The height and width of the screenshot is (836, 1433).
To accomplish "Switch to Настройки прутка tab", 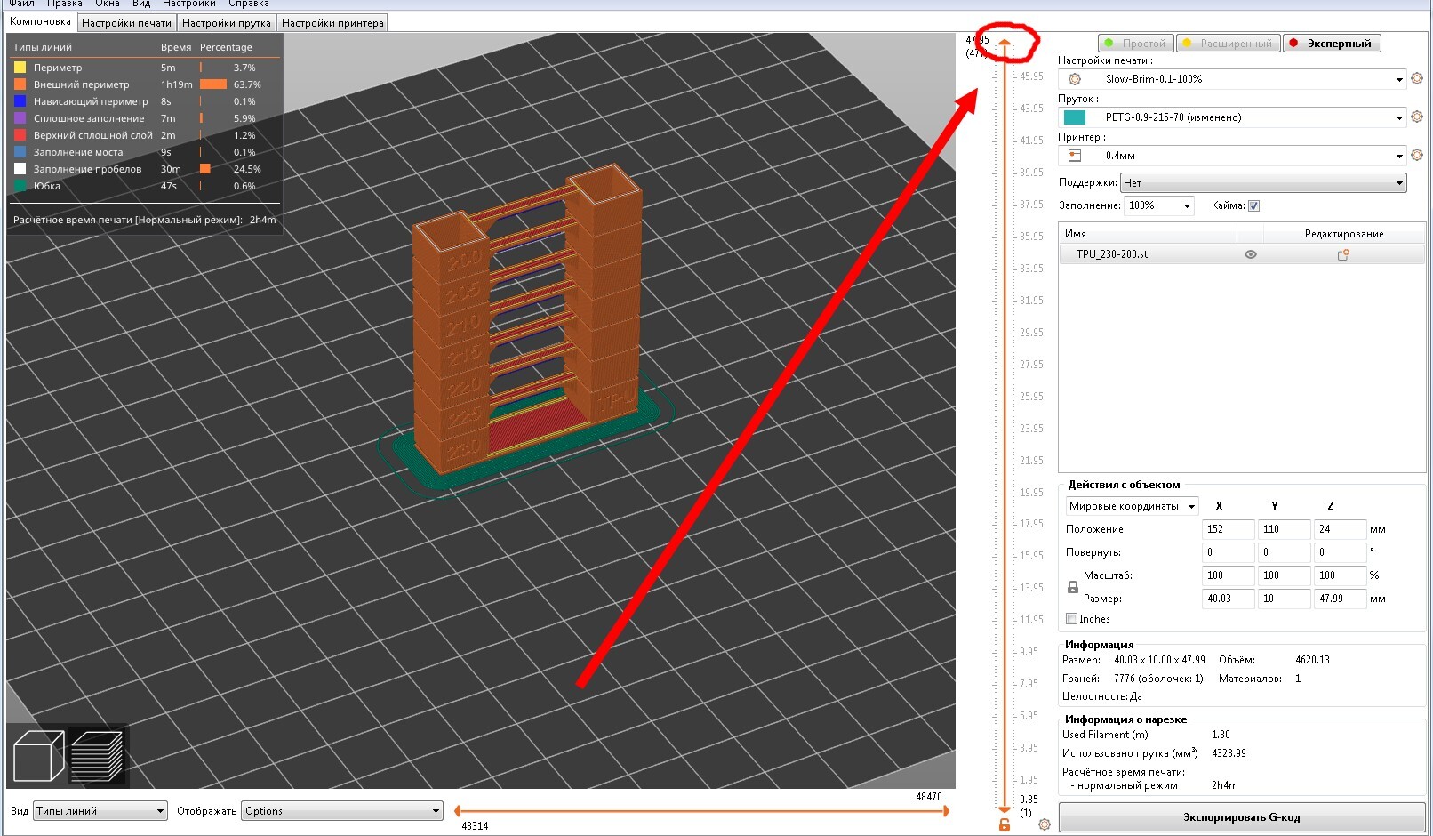I will (227, 23).
